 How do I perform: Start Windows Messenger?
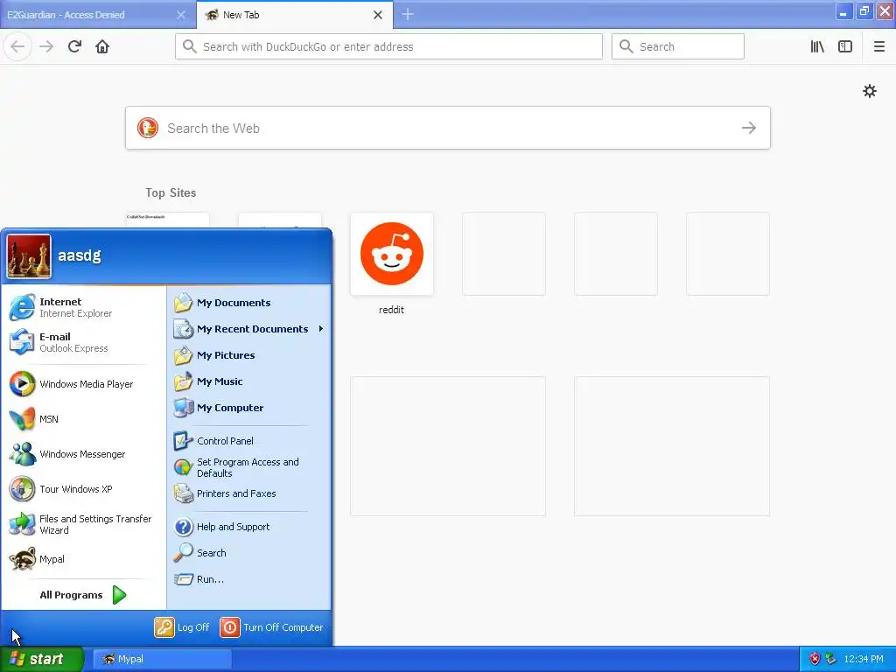[x=83, y=454]
